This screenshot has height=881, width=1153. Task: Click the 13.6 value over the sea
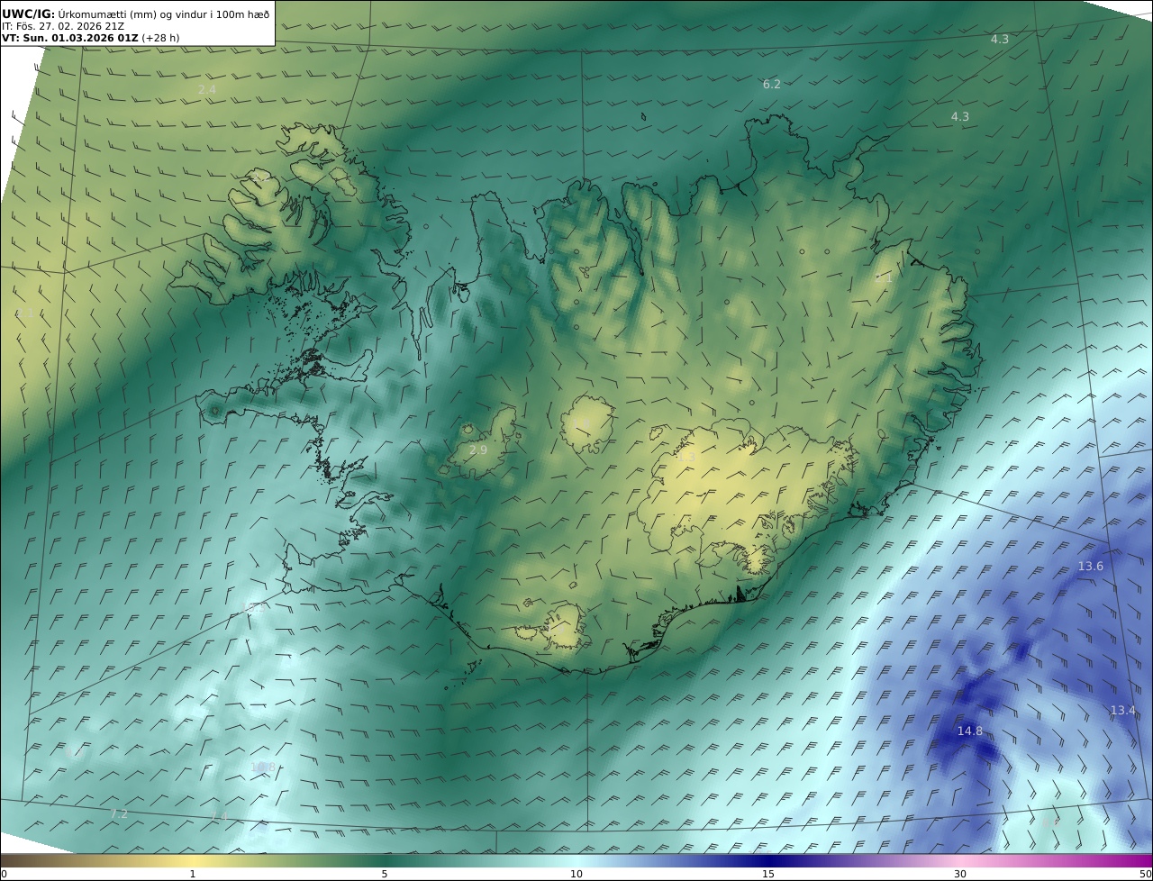click(1091, 566)
